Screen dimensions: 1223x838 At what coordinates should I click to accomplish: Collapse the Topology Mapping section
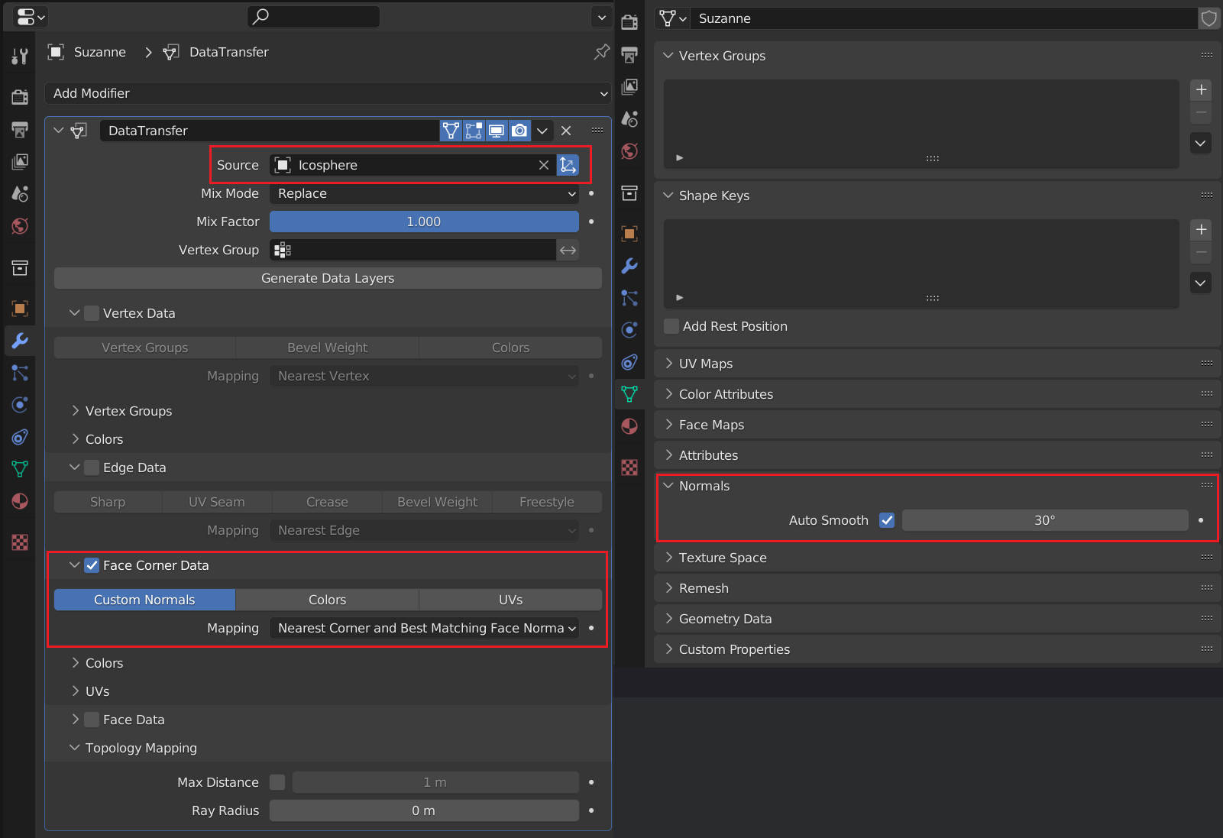[75, 748]
